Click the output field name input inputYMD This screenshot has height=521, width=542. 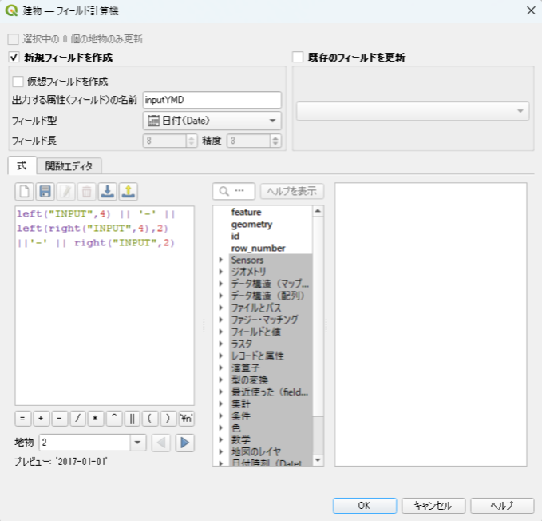click(212, 100)
